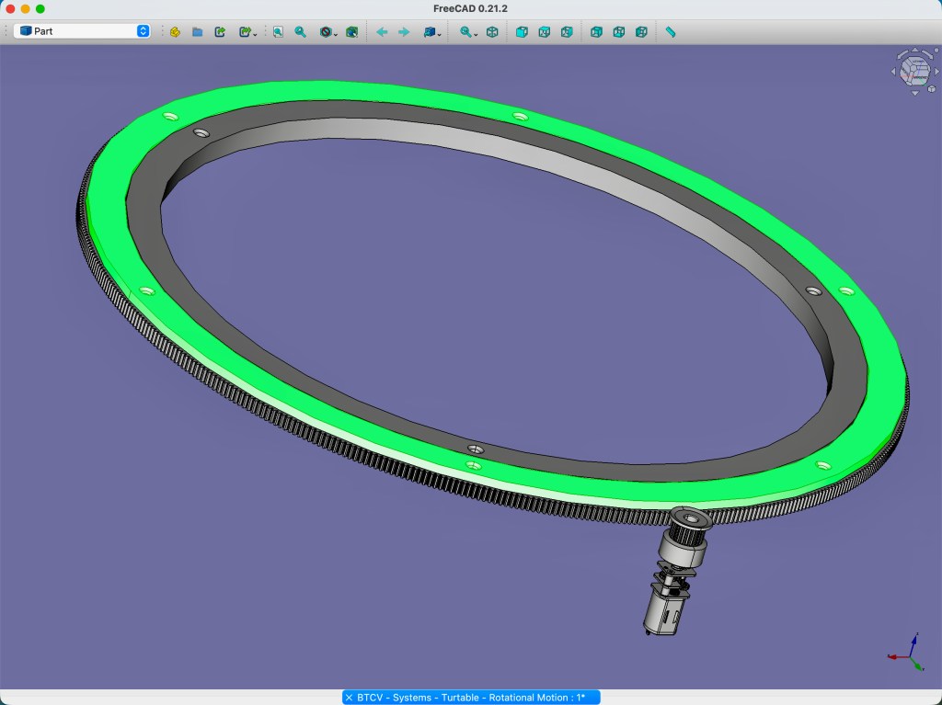The width and height of the screenshot is (942, 705).
Task: Set the view to Front
Action: point(522,31)
